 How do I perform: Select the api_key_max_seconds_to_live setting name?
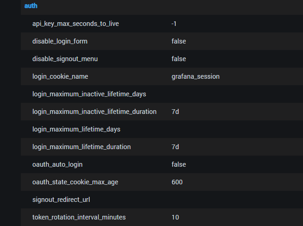[75, 24]
